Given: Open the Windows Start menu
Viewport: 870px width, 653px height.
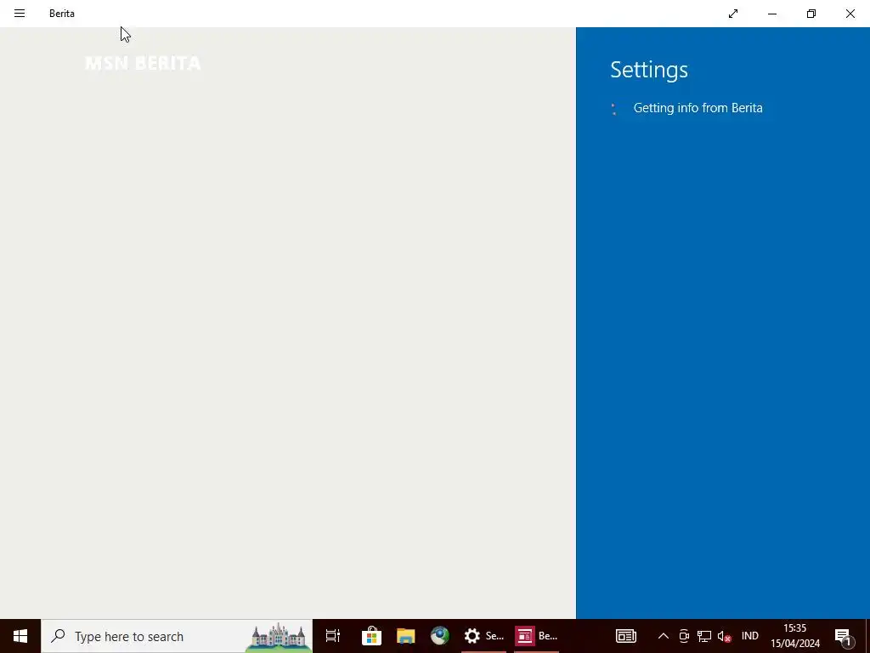Looking at the screenshot, I should coord(20,636).
